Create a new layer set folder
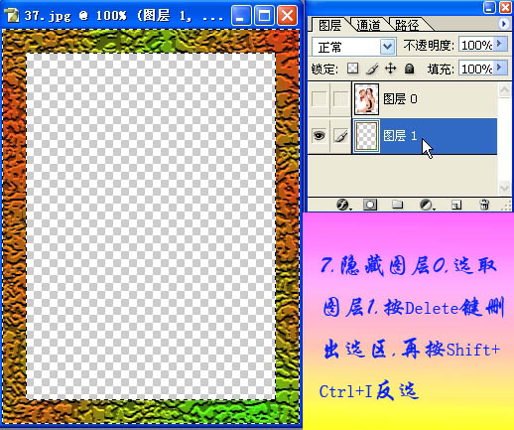 (397, 205)
